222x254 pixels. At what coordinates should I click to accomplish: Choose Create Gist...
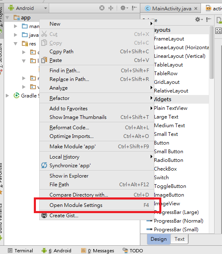[x=97, y=216]
